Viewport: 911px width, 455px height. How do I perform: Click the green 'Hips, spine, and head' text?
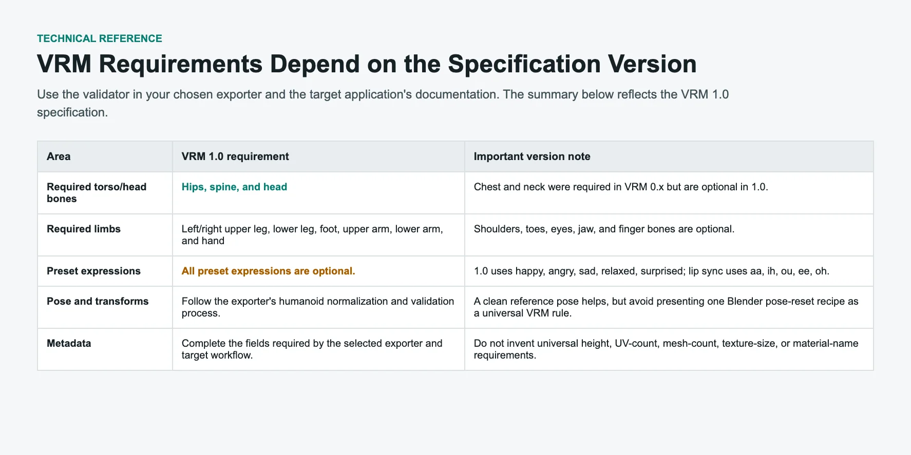234,187
